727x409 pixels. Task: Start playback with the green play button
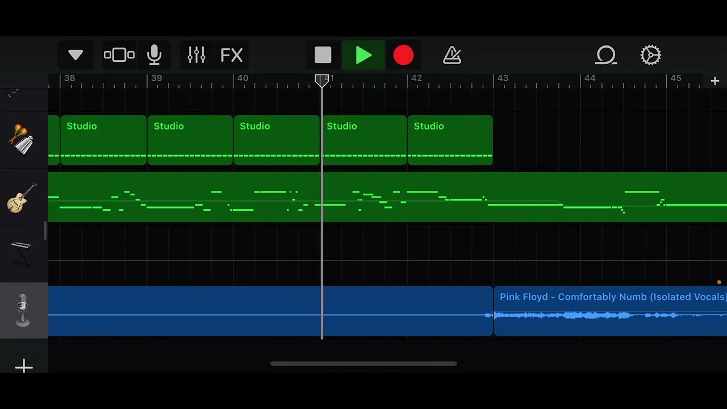[x=363, y=55]
